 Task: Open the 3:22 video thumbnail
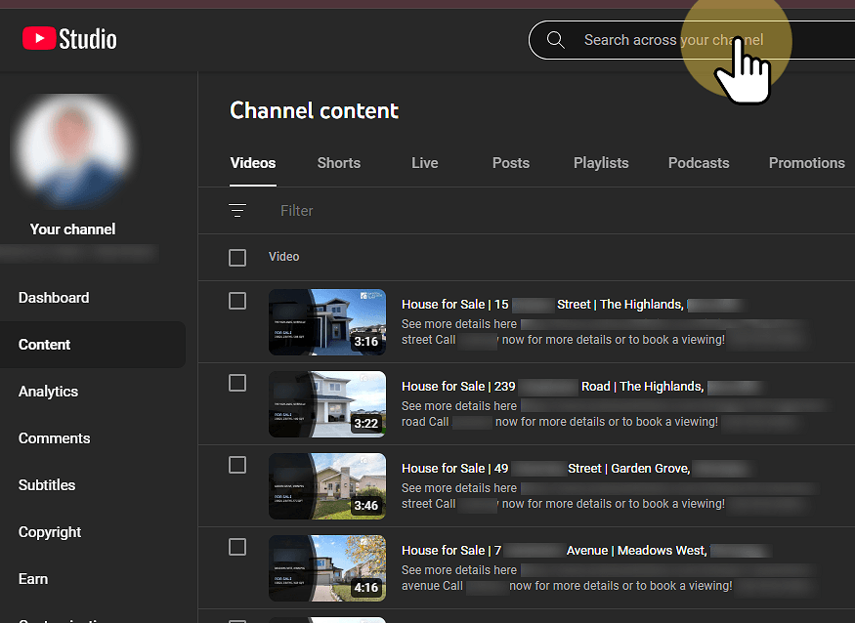(x=327, y=404)
